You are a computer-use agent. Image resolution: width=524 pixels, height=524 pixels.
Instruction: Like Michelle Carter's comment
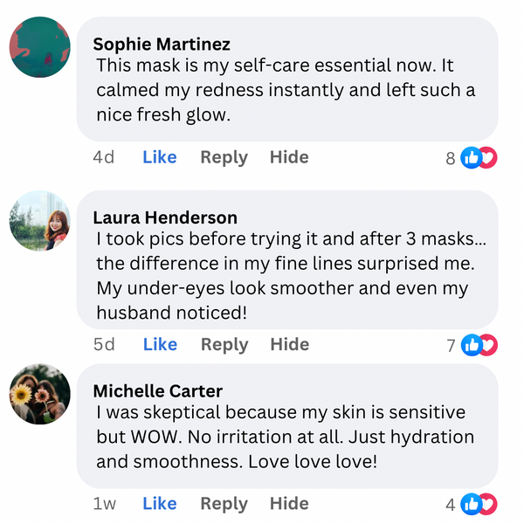pyautogui.click(x=160, y=503)
